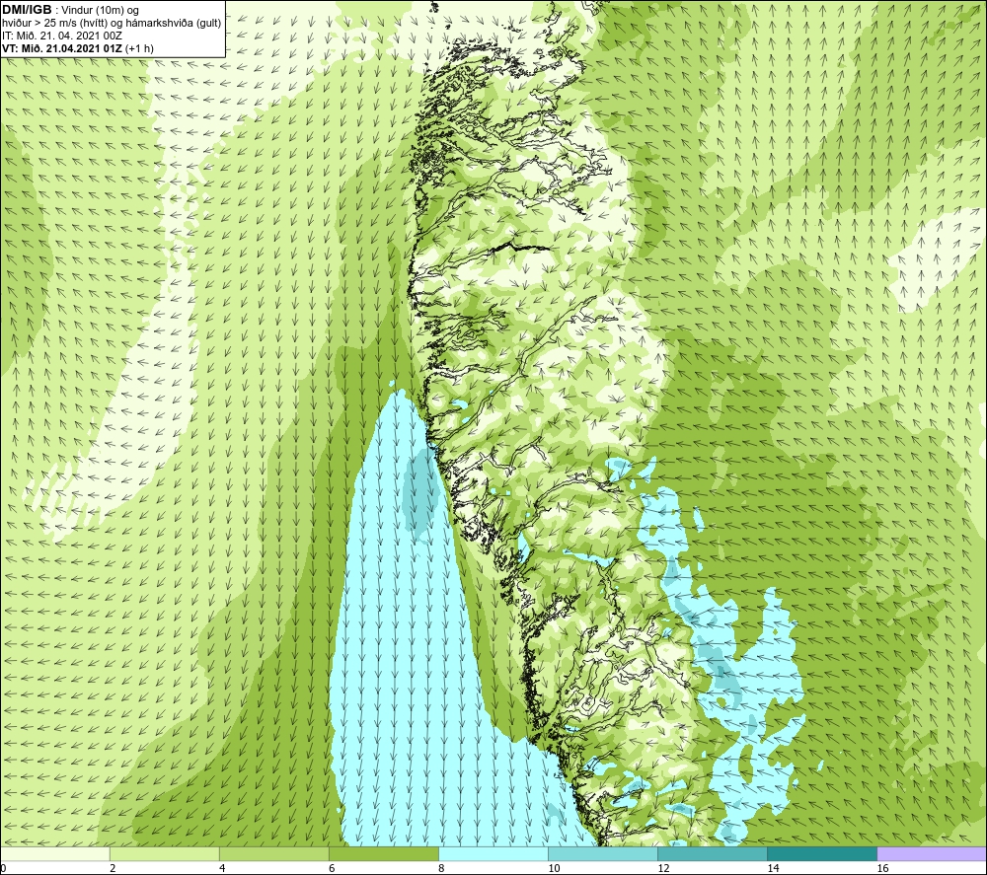Click the 14–16 m/s dark teal swatch
The image size is (987, 875).
coord(821,854)
